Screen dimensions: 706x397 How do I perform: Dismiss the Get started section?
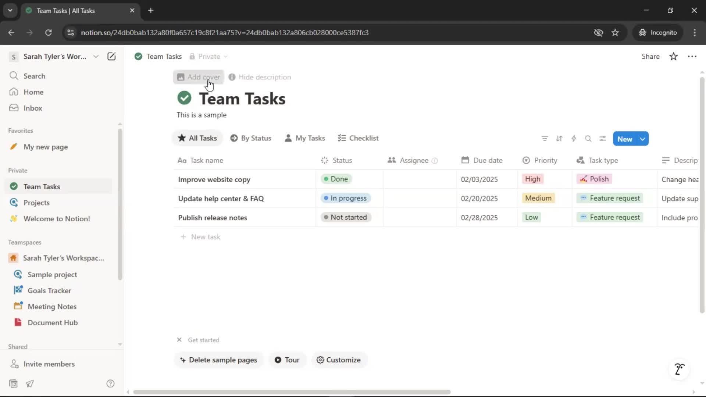(x=179, y=340)
